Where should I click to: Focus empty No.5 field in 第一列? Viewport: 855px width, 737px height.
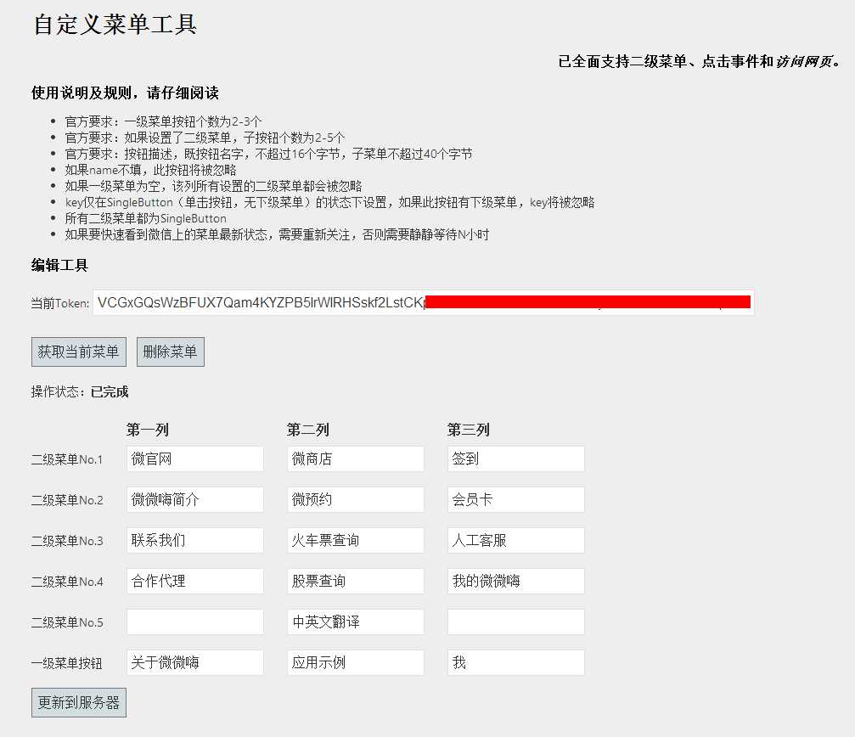(x=195, y=622)
